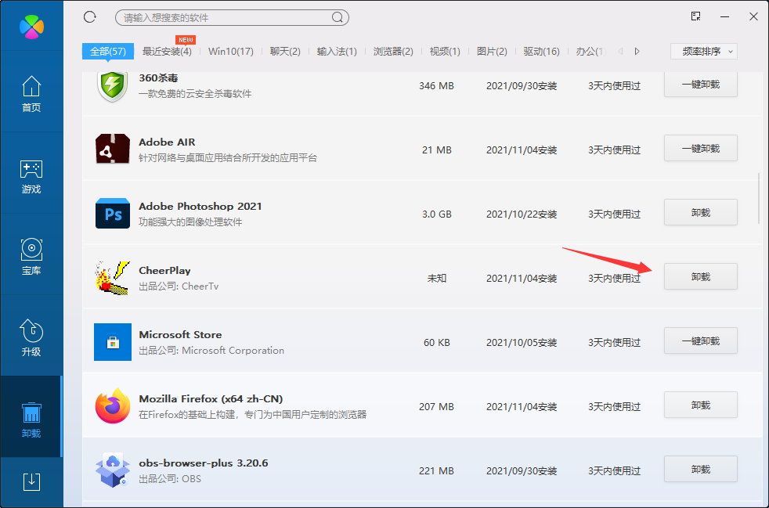Open the 频率排序 sort dropdown
This screenshot has width=769, height=508.
click(704, 51)
